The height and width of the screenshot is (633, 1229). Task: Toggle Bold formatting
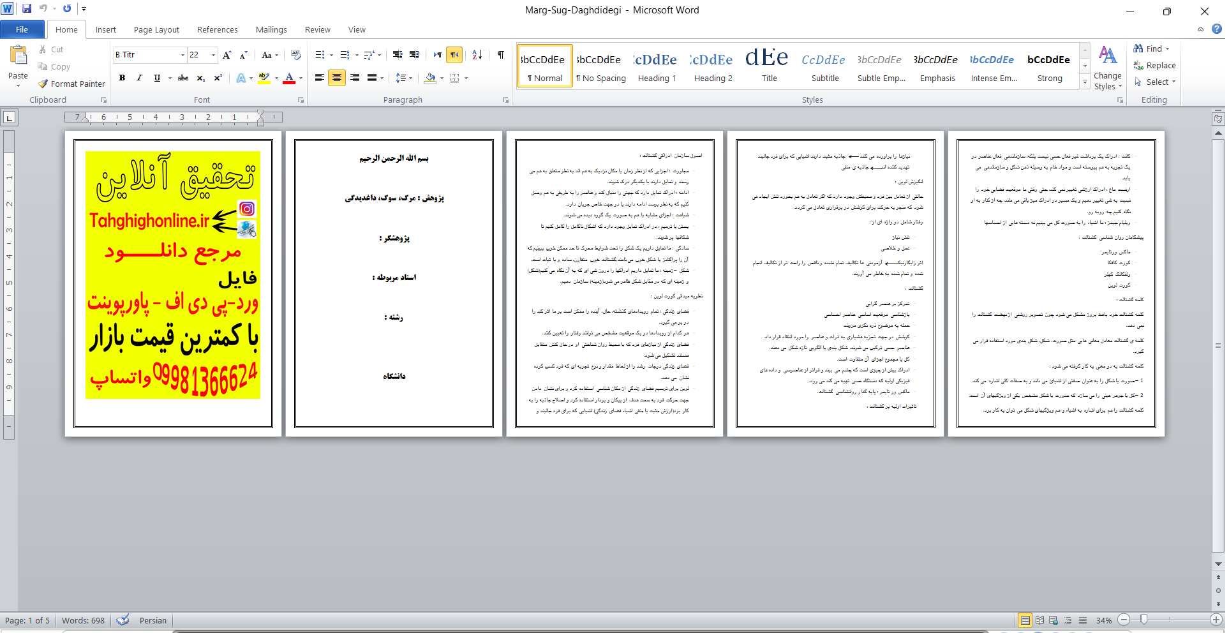click(122, 78)
